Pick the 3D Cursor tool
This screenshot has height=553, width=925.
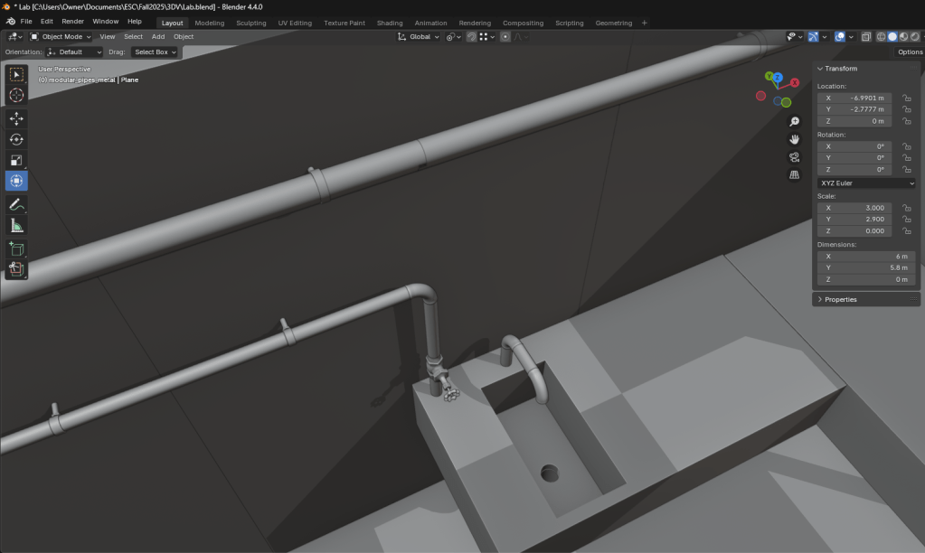(x=16, y=95)
